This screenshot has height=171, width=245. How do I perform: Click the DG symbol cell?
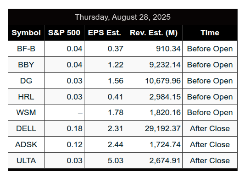26,81
